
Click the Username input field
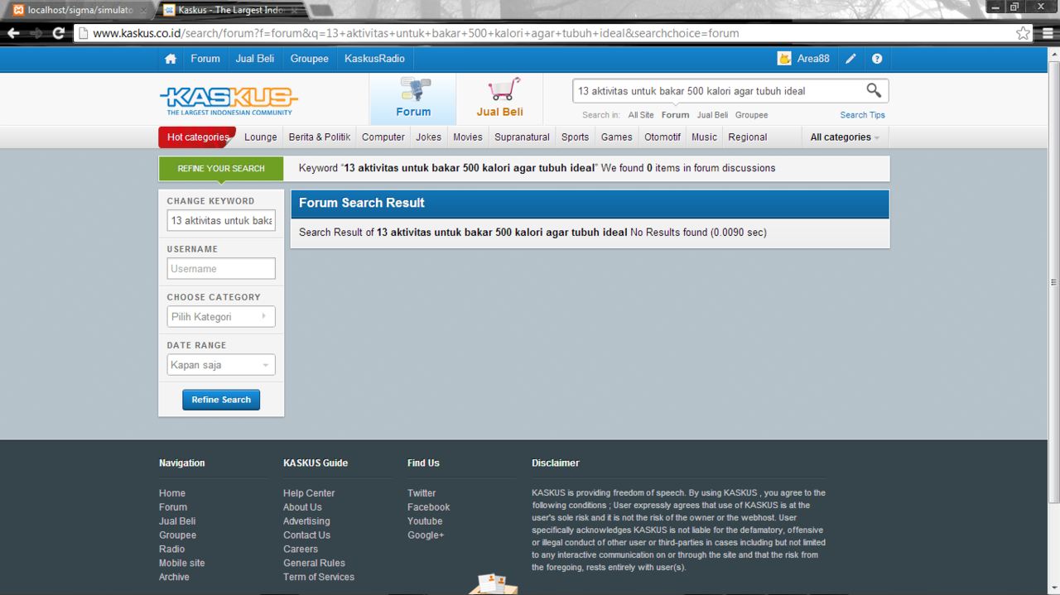coord(221,269)
